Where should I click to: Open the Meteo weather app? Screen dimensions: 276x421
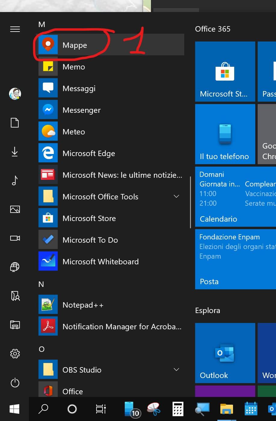coord(74,132)
